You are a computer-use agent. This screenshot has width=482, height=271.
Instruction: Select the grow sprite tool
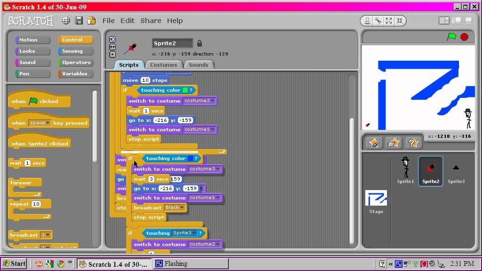pos(389,21)
